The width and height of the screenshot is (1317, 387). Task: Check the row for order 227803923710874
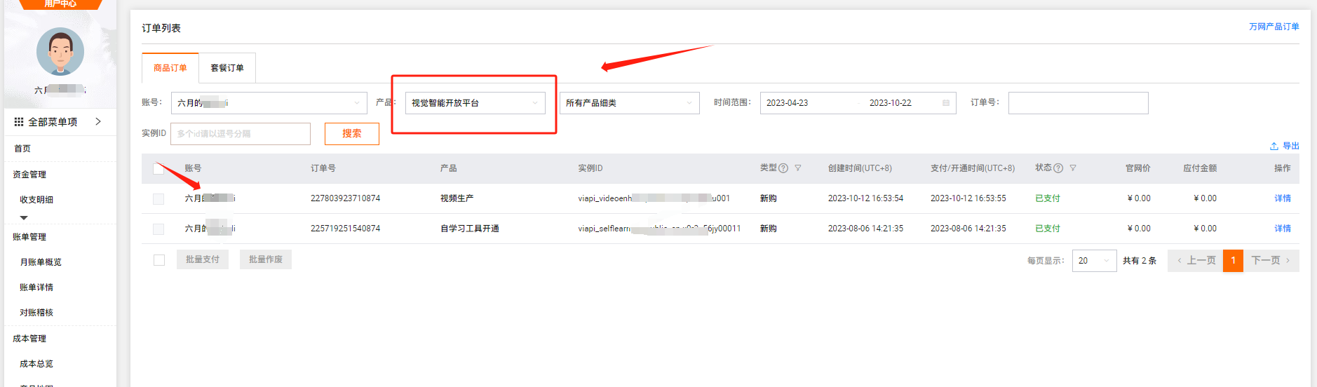tap(158, 199)
